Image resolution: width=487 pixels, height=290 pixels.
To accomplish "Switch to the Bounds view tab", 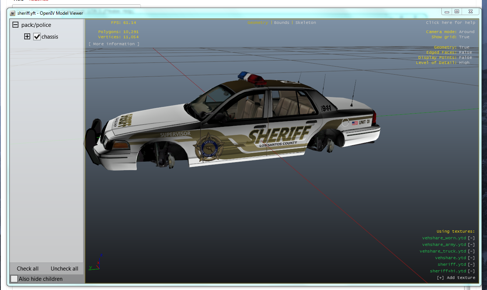I will [282, 23].
